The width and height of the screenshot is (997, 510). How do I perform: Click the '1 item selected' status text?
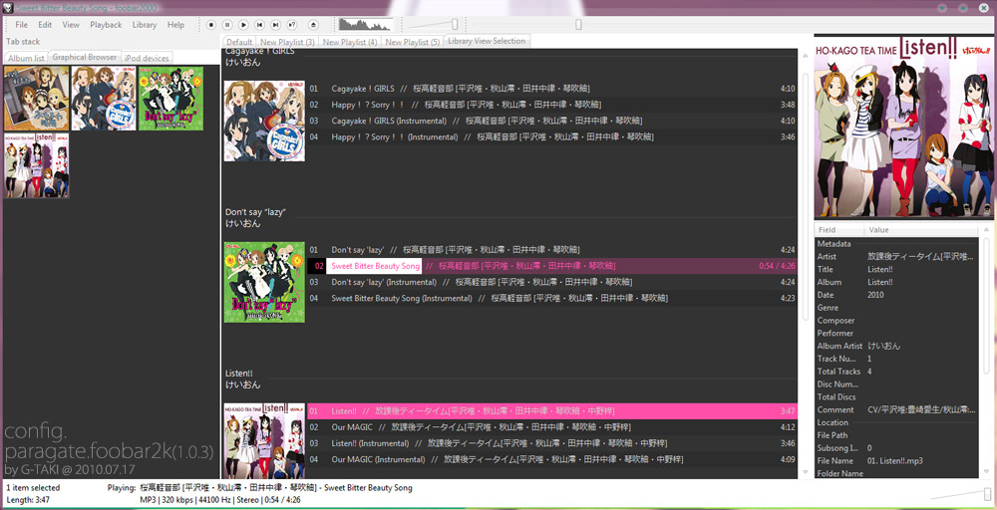(33, 488)
